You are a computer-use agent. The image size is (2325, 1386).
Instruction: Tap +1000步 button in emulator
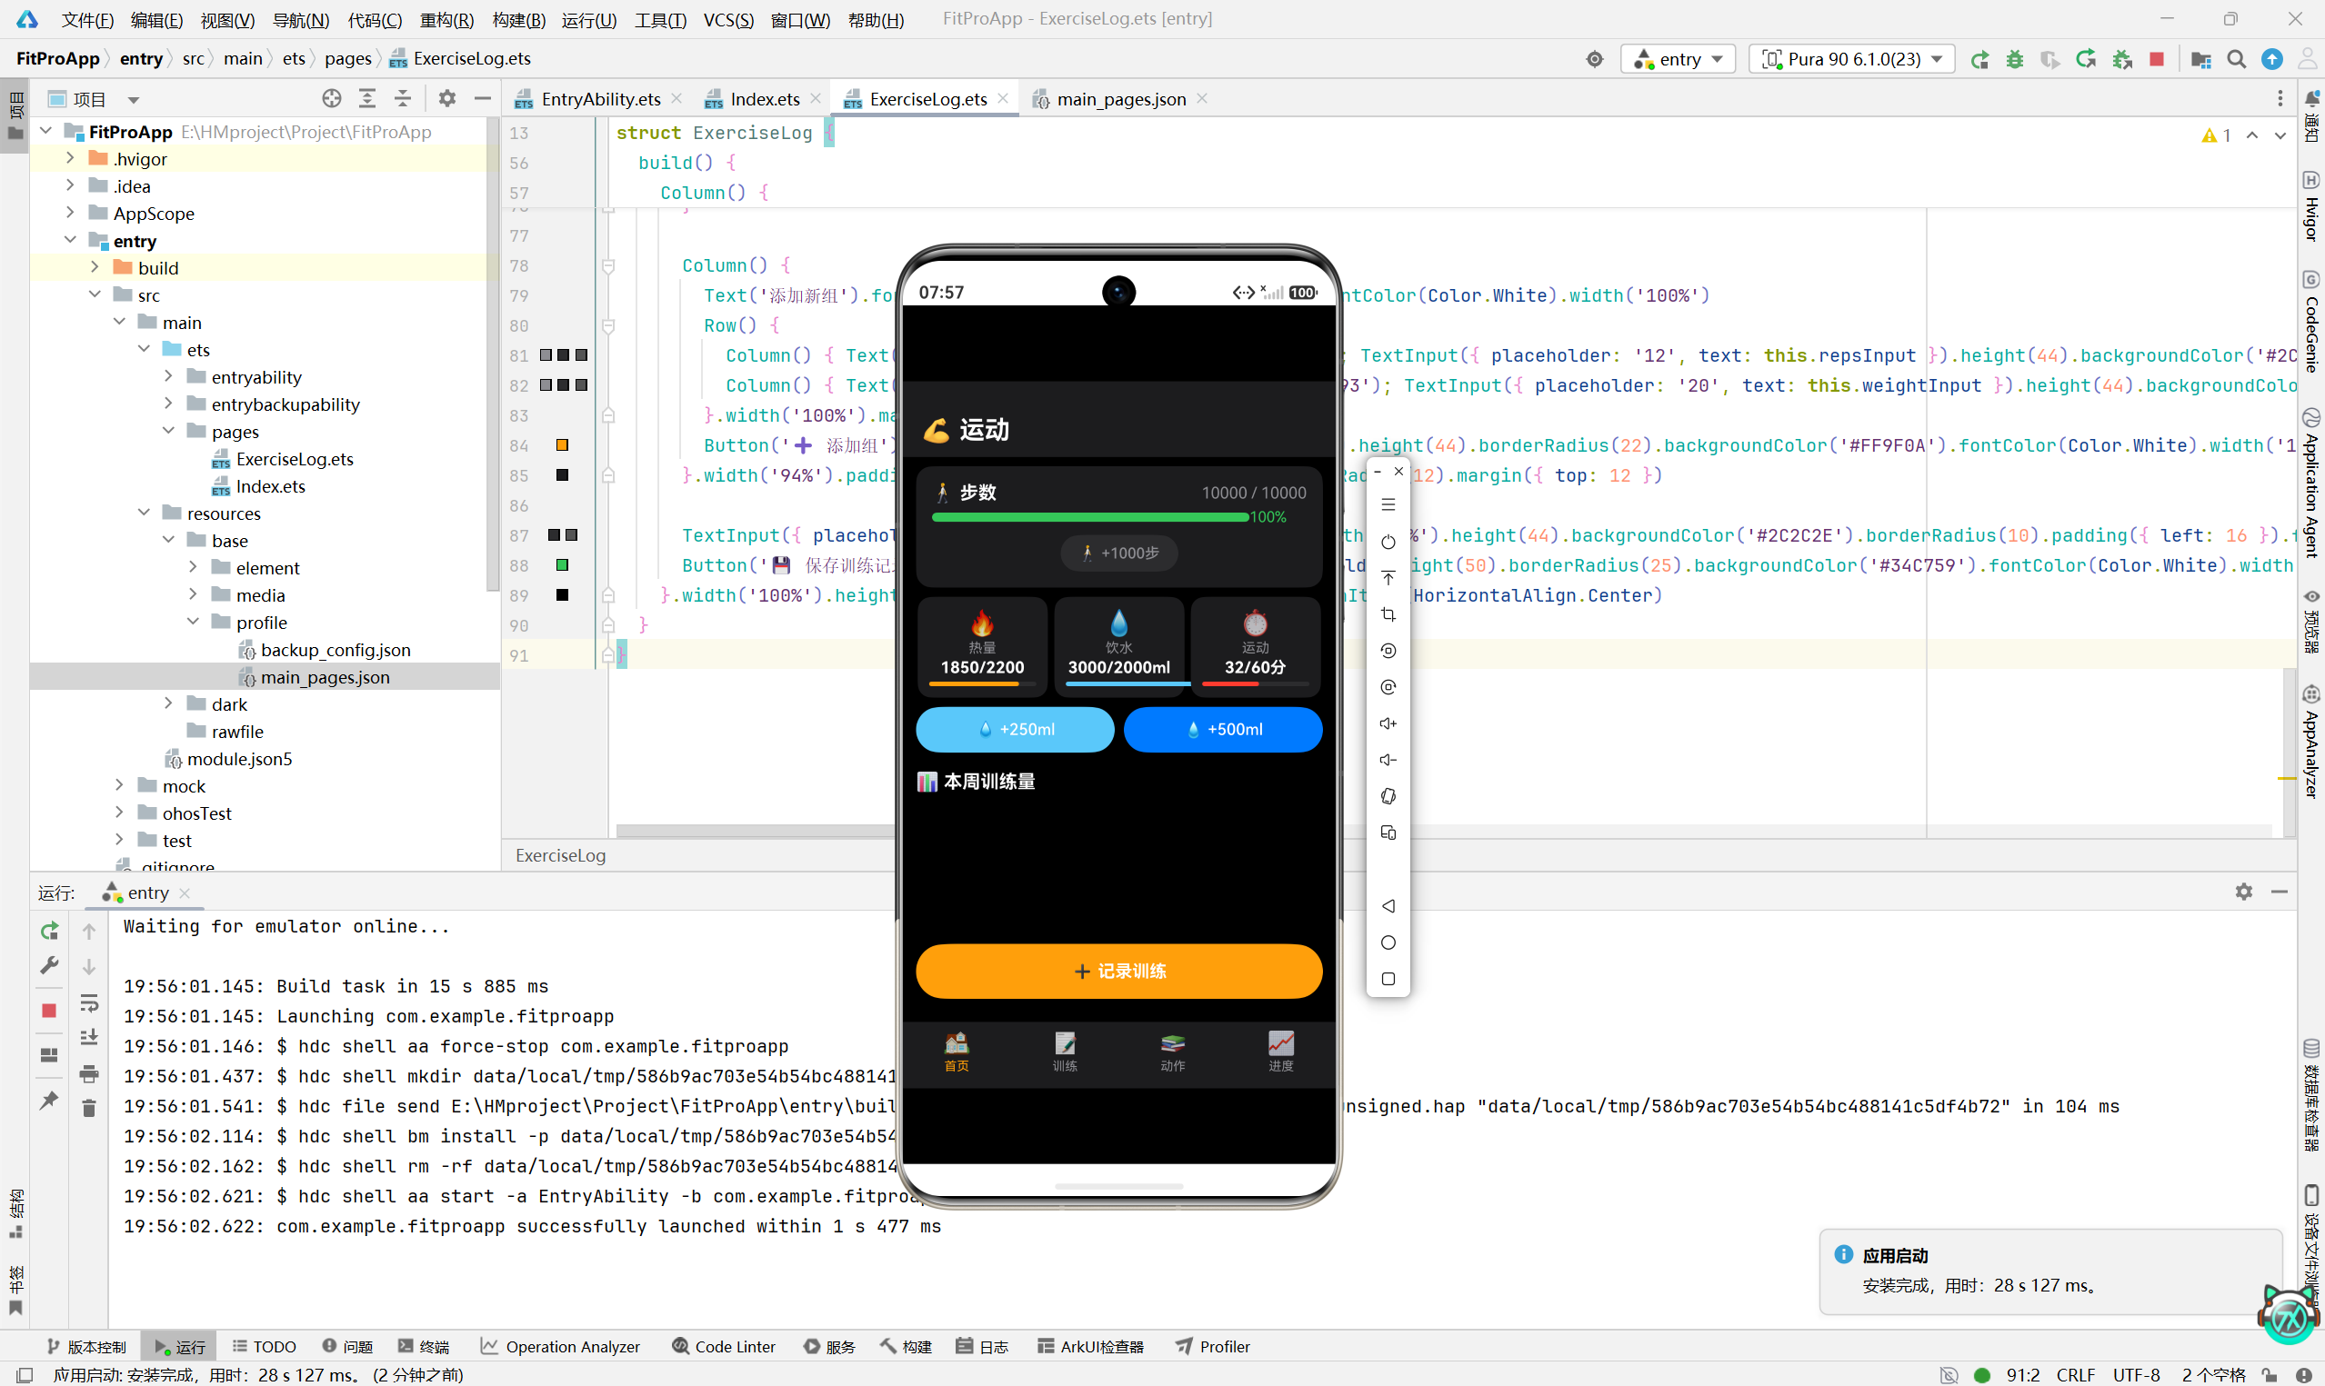(1119, 553)
